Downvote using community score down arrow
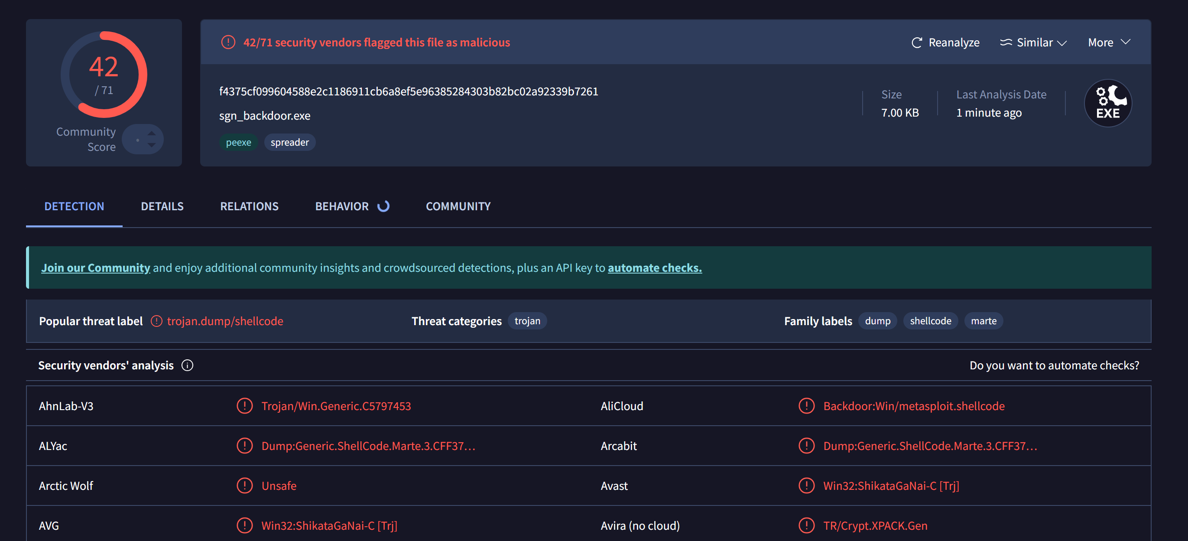The height and width of the screenshot is (541, 1188). pos(152,145)
